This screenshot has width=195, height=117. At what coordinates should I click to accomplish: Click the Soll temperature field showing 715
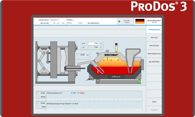(x=93, y=43)
